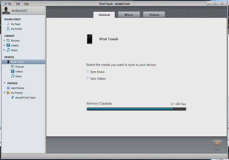
Task: Click the Memory Capacity progress bar
Action: [136, 109]
